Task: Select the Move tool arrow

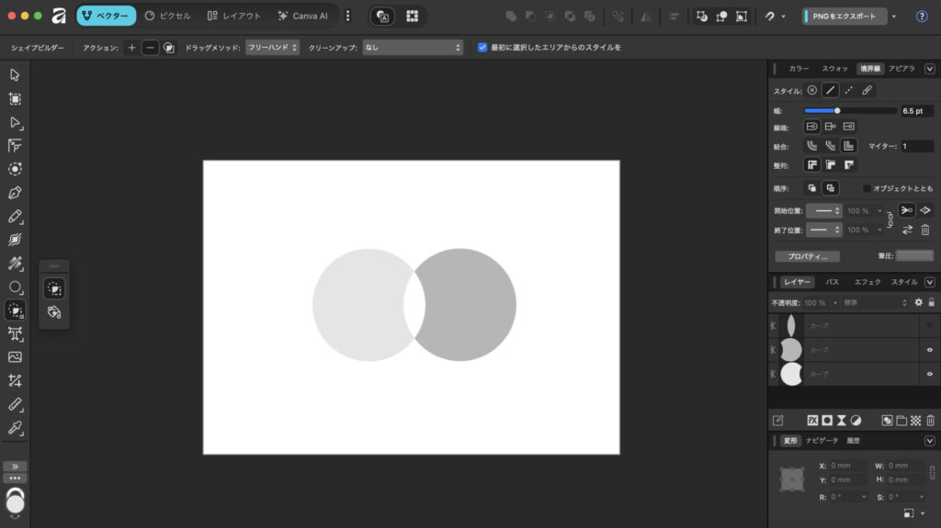Action: point(15,74)
